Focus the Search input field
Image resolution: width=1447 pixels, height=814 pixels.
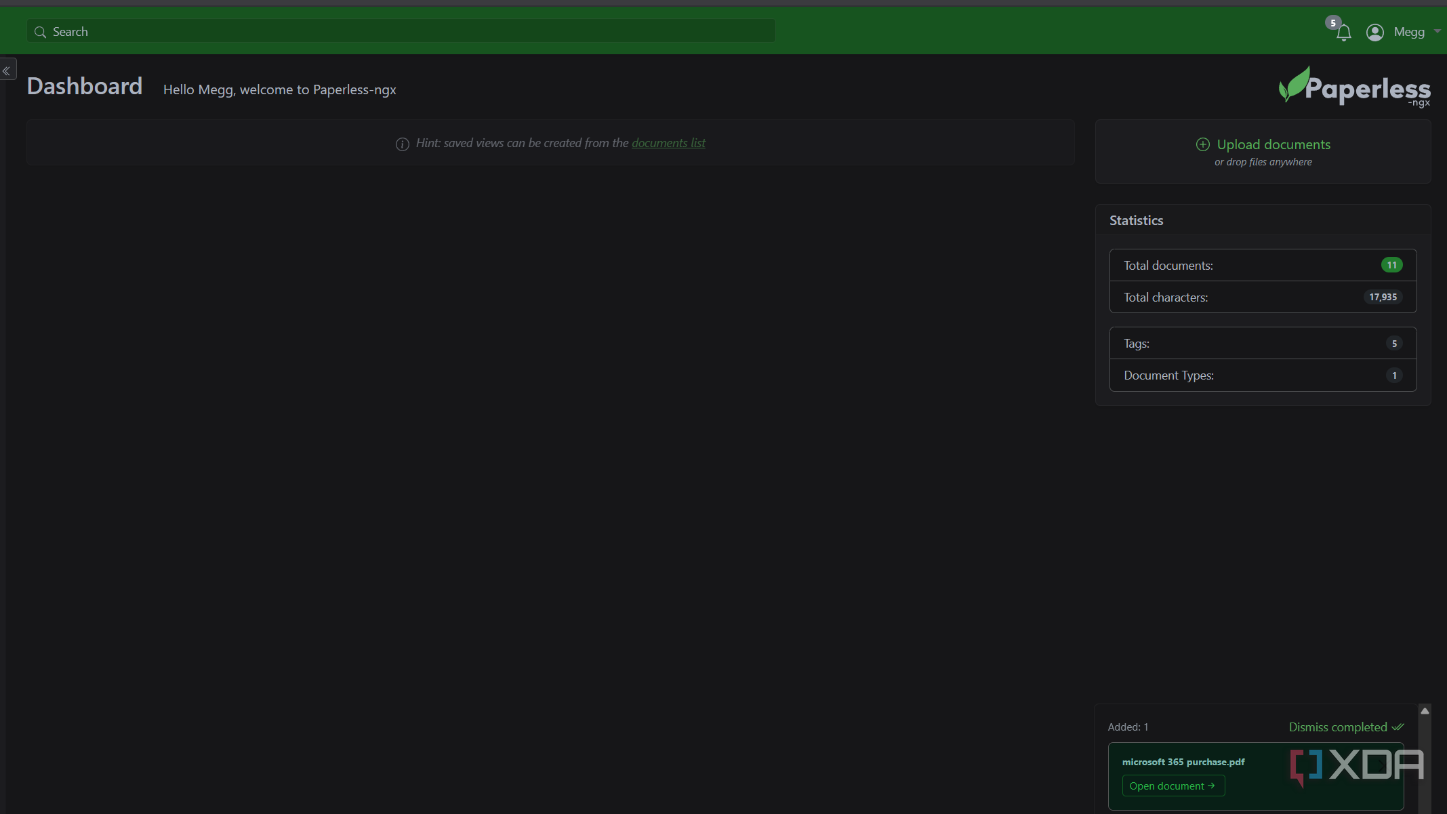(x=401, y=31)
